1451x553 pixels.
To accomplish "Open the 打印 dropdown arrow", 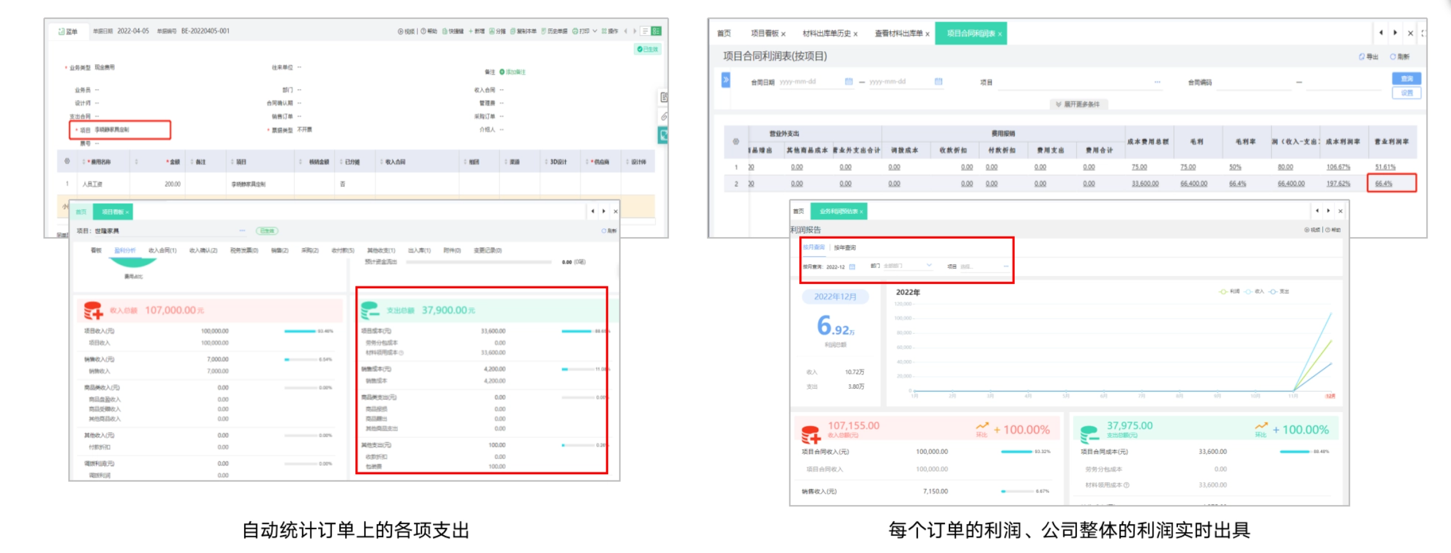I will (x=595, y=31).
